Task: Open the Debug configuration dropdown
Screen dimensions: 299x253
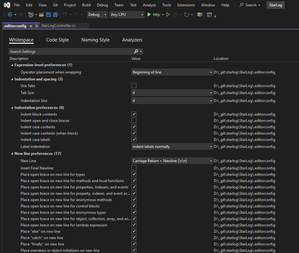Action: click(x=97, y=15)
